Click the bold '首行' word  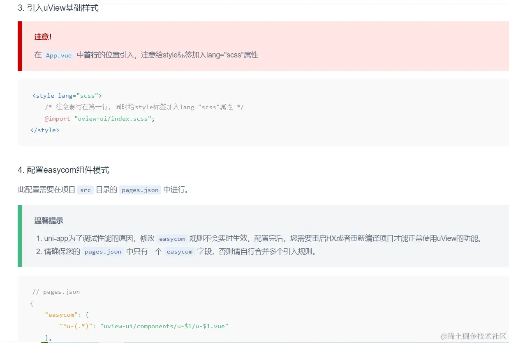[90, 55]
